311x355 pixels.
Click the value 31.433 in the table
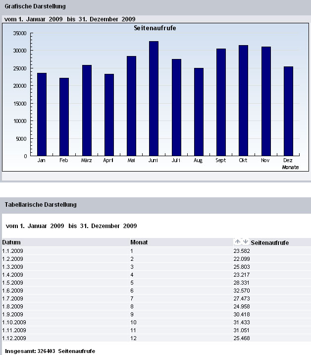(x=241, y=322)
